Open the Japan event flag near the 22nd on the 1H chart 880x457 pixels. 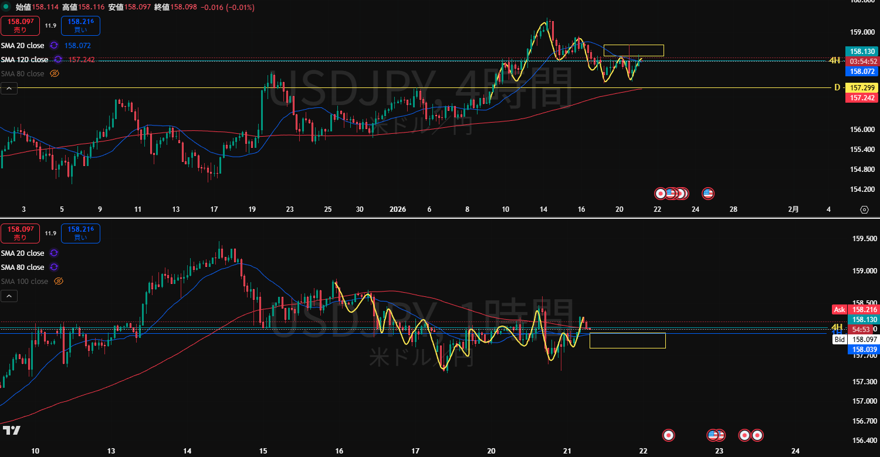[668, 435]
